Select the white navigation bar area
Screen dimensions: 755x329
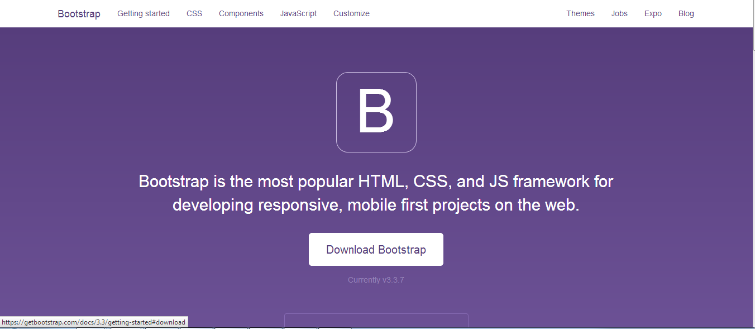[x=447, y=13]
